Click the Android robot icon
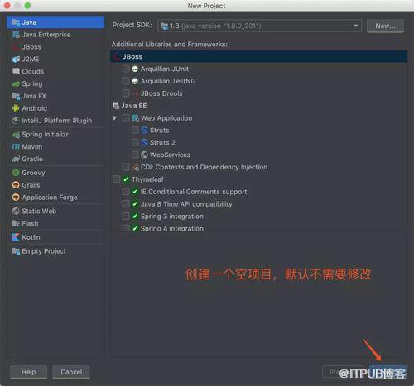414x386 pixels. pos(16,108)
